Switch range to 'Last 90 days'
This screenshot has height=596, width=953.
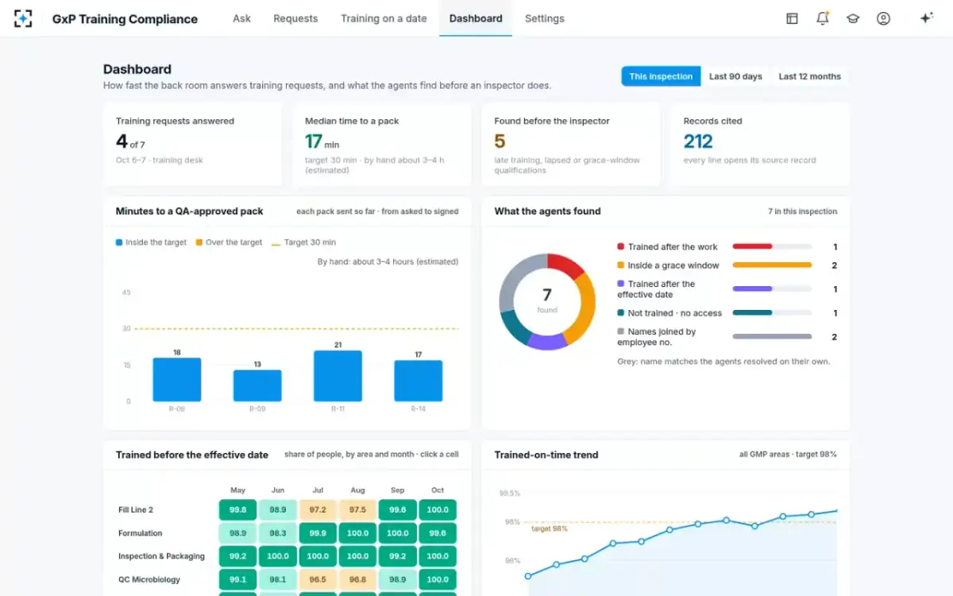tap(735, 76)
